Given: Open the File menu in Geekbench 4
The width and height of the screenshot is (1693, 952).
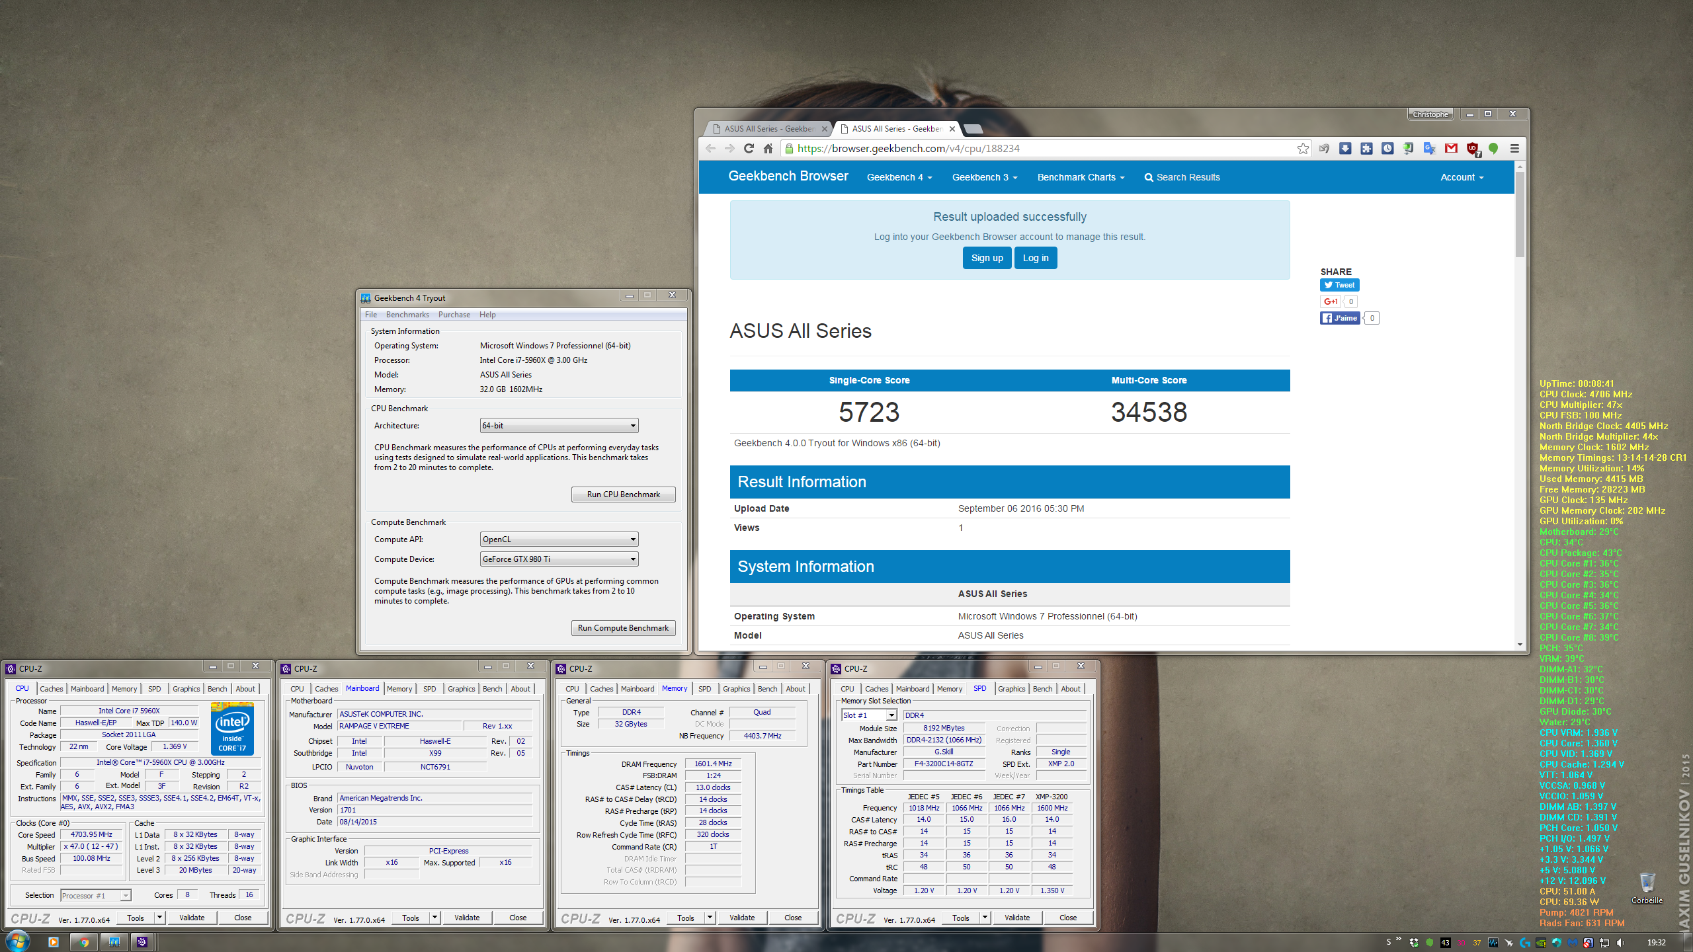Looking at the screenshot, I should coord(371,315).
